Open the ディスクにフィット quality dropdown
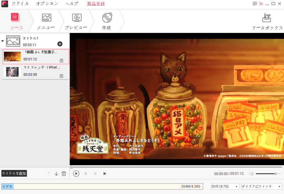Viewport: 284px width, 194px height. 262,187
